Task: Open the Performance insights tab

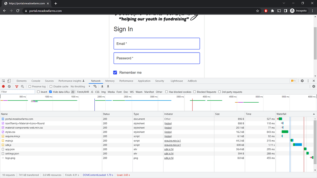Action: tap(72, 81)
